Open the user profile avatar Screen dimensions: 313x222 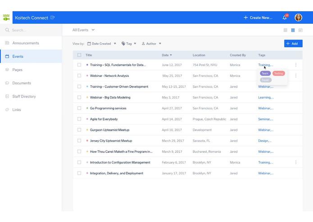click(298, 18)
